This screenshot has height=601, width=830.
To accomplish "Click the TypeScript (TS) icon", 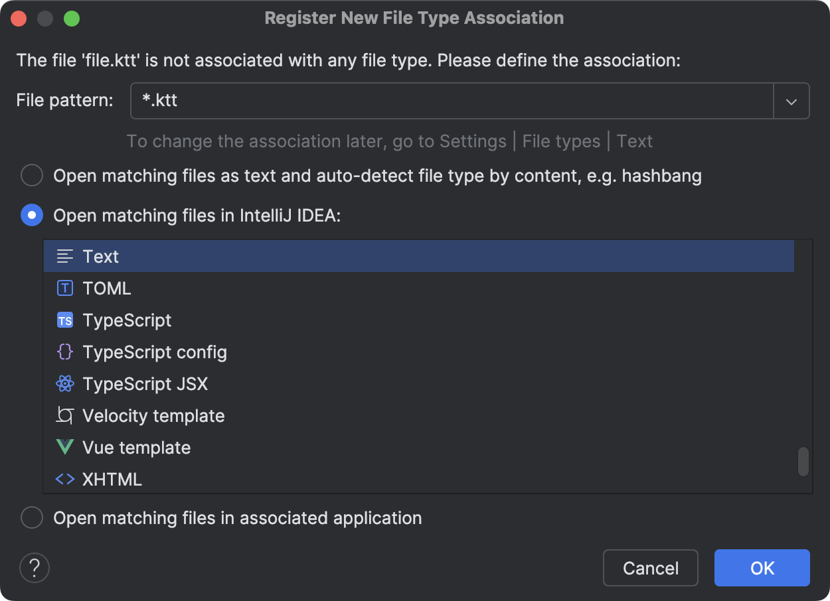I will tap(64, 319).
